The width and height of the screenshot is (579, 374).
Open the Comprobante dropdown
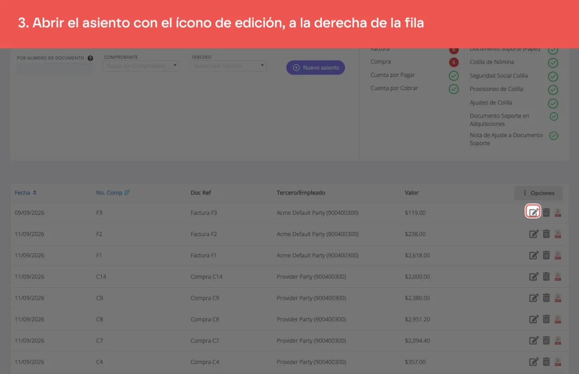coord(141,66)
